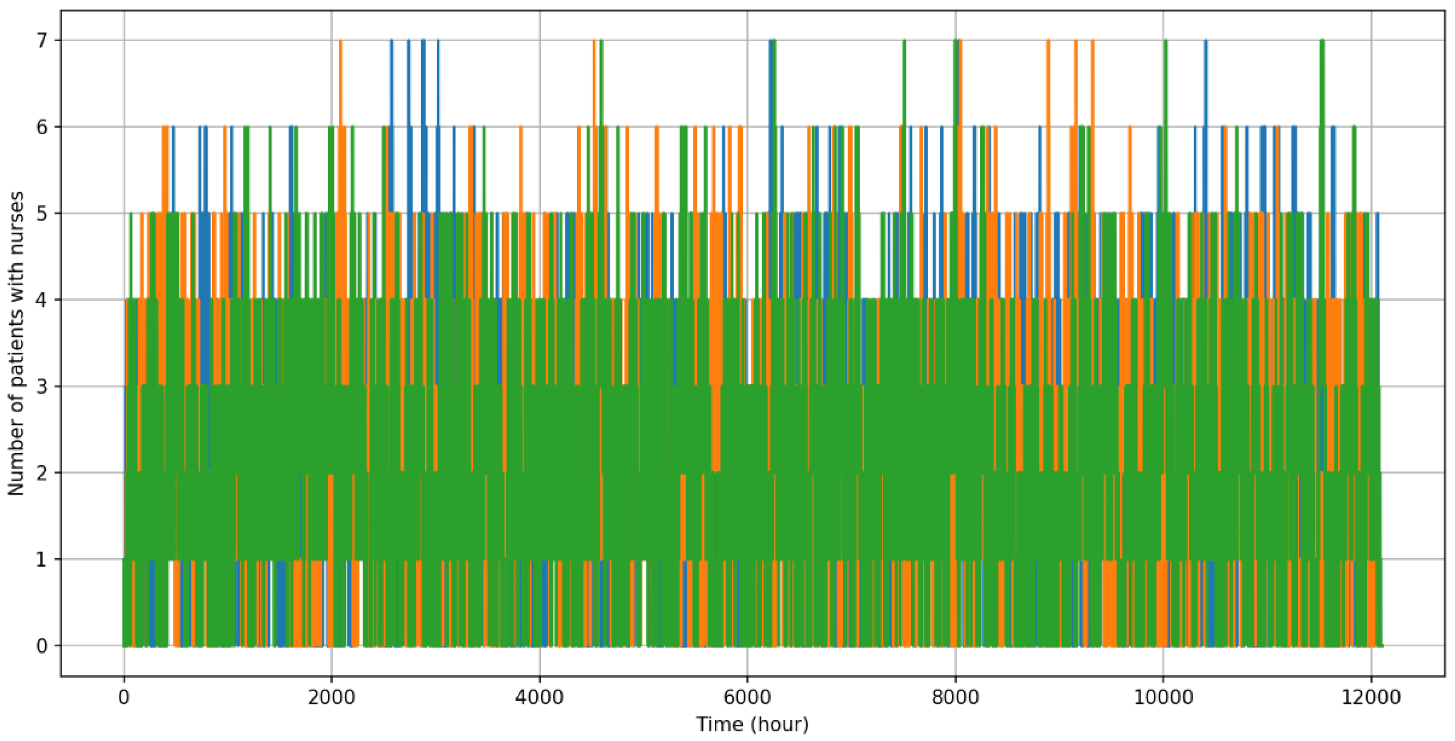Click the x-axis tick label 10000
Viewport: 1455px width, 741px height.
pos(1162,698)
